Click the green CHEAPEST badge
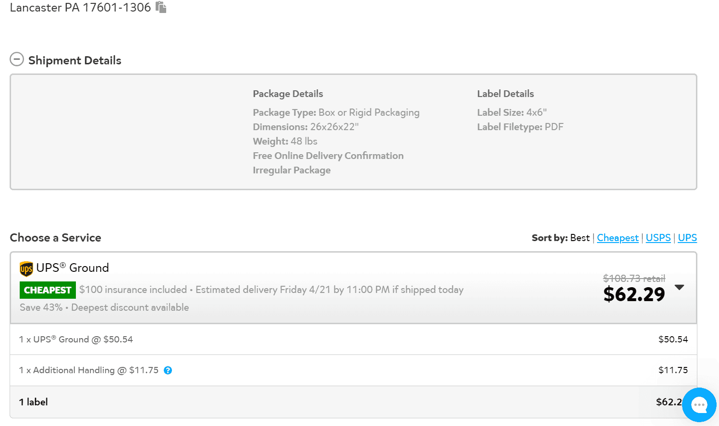Image resolution: width=719 pixels, height=426 pixels. pos(48,290)
